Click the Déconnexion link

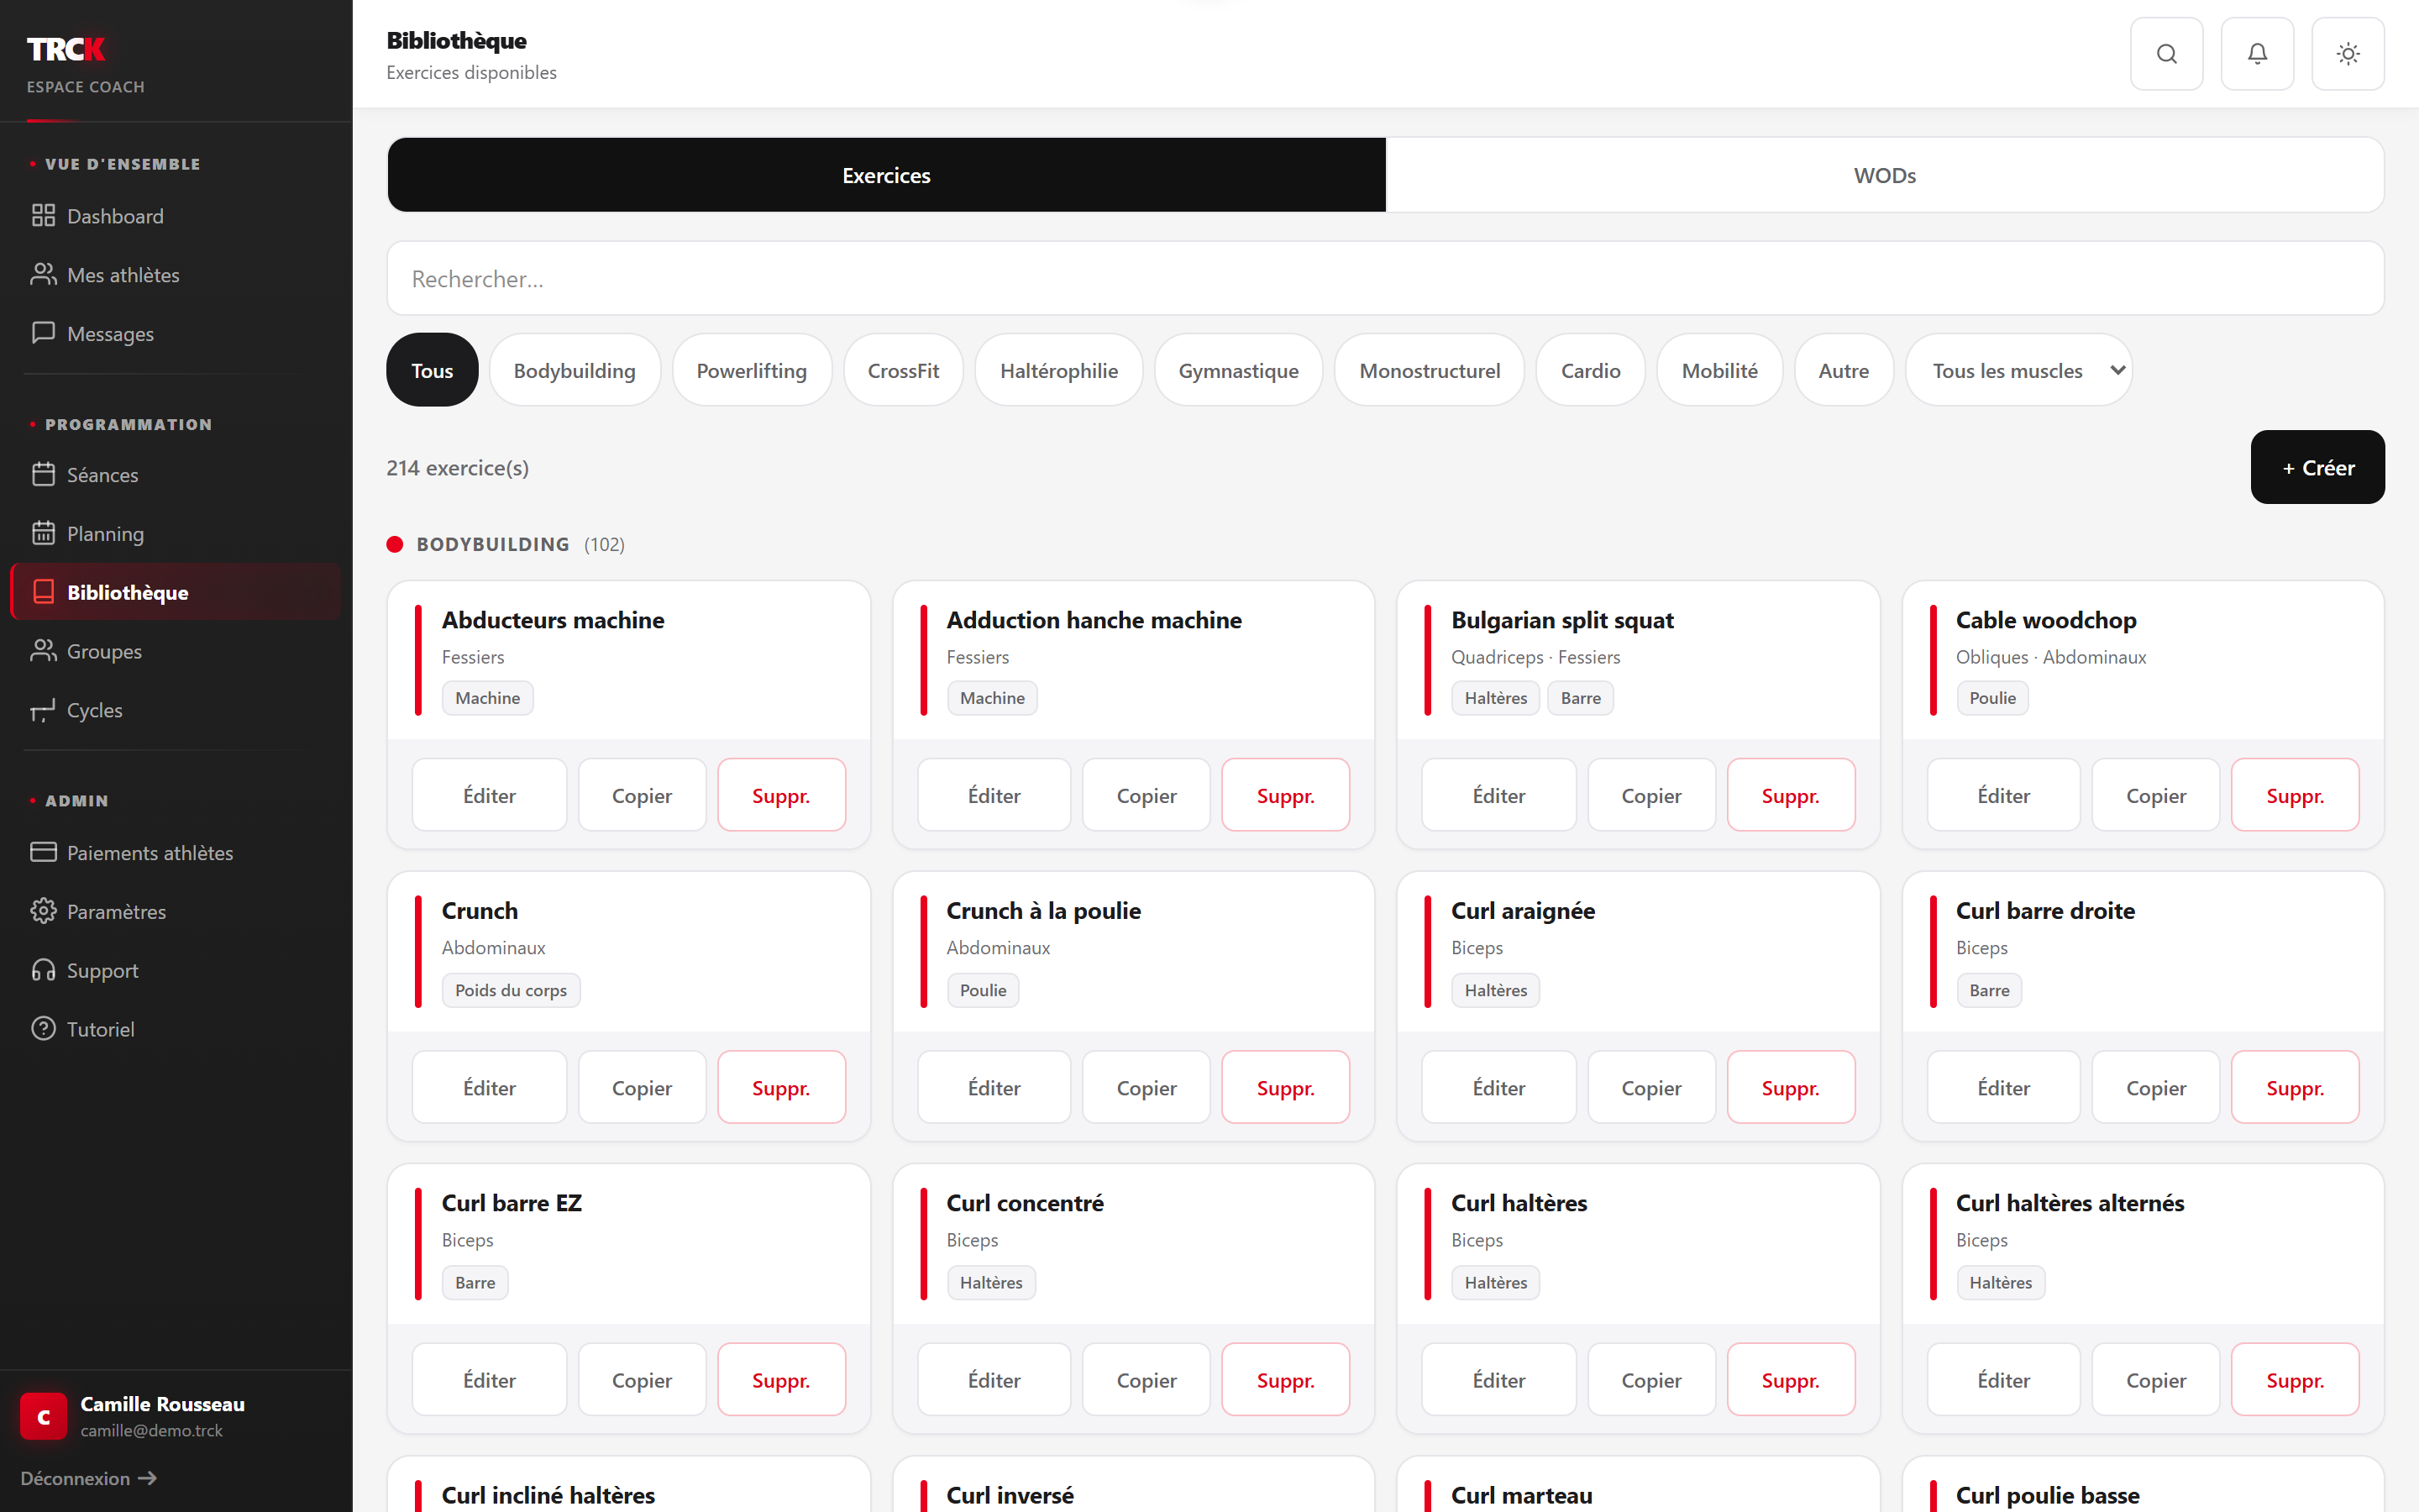click(x=88, y=1478)
